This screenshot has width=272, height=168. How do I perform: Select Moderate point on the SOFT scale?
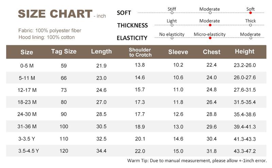[210, 13]
